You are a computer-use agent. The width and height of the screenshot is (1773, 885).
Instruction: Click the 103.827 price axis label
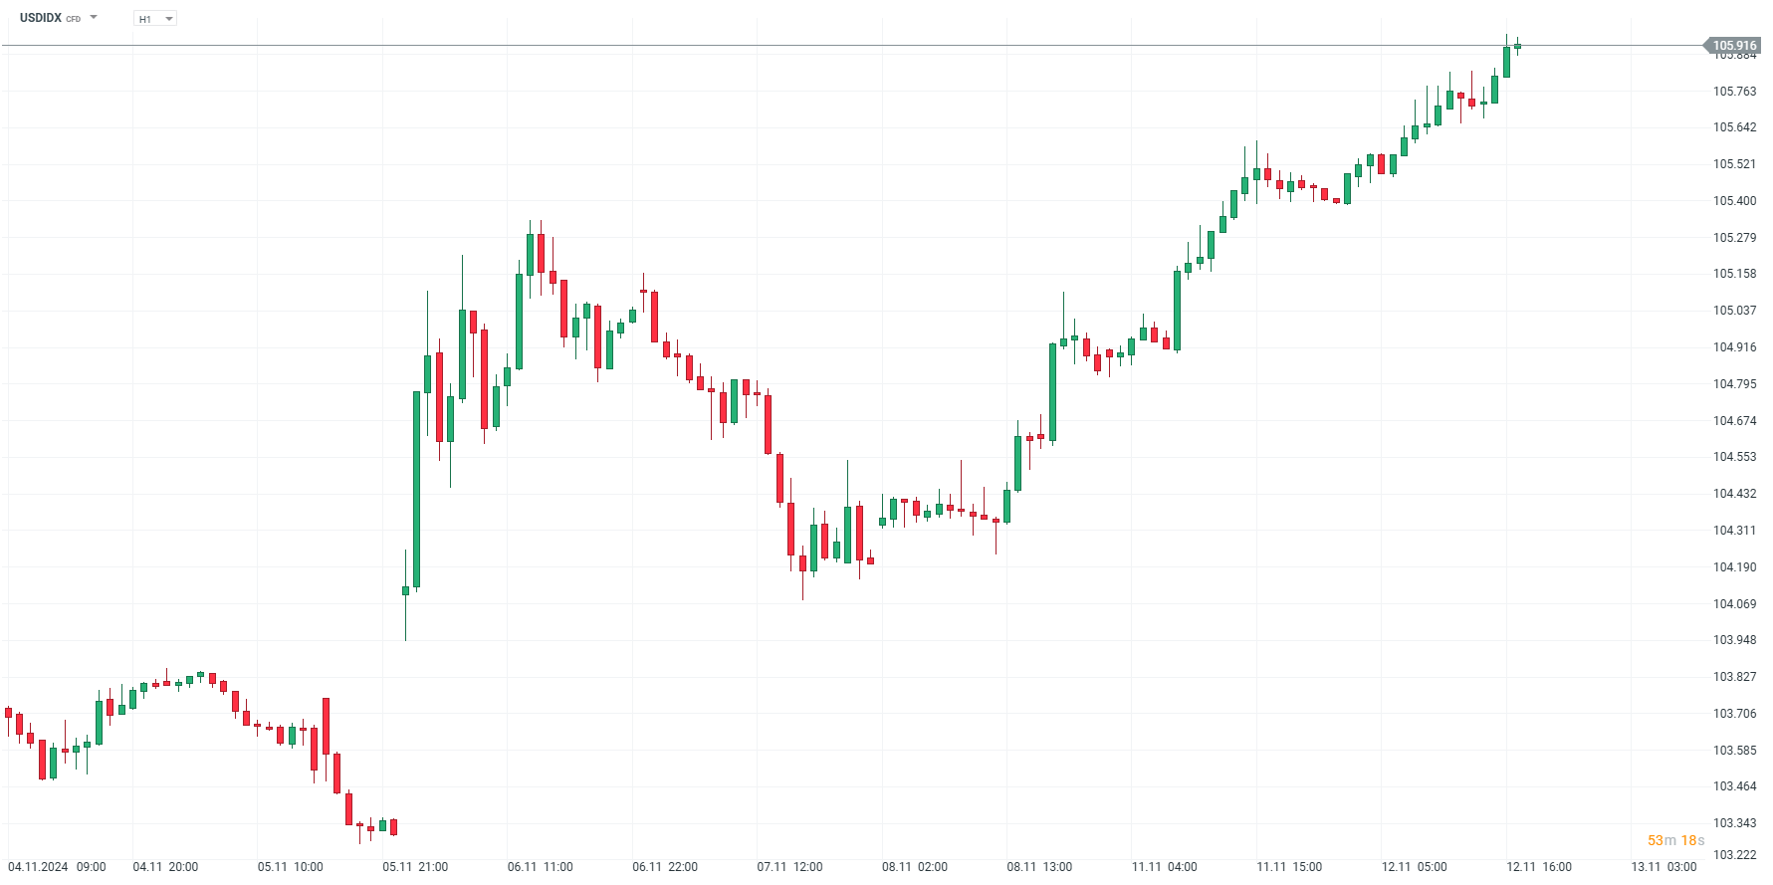click(1734, 677)
